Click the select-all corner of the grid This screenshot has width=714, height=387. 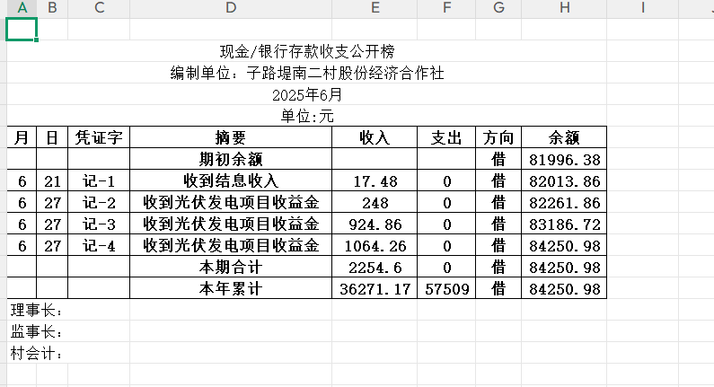[3, 8]
